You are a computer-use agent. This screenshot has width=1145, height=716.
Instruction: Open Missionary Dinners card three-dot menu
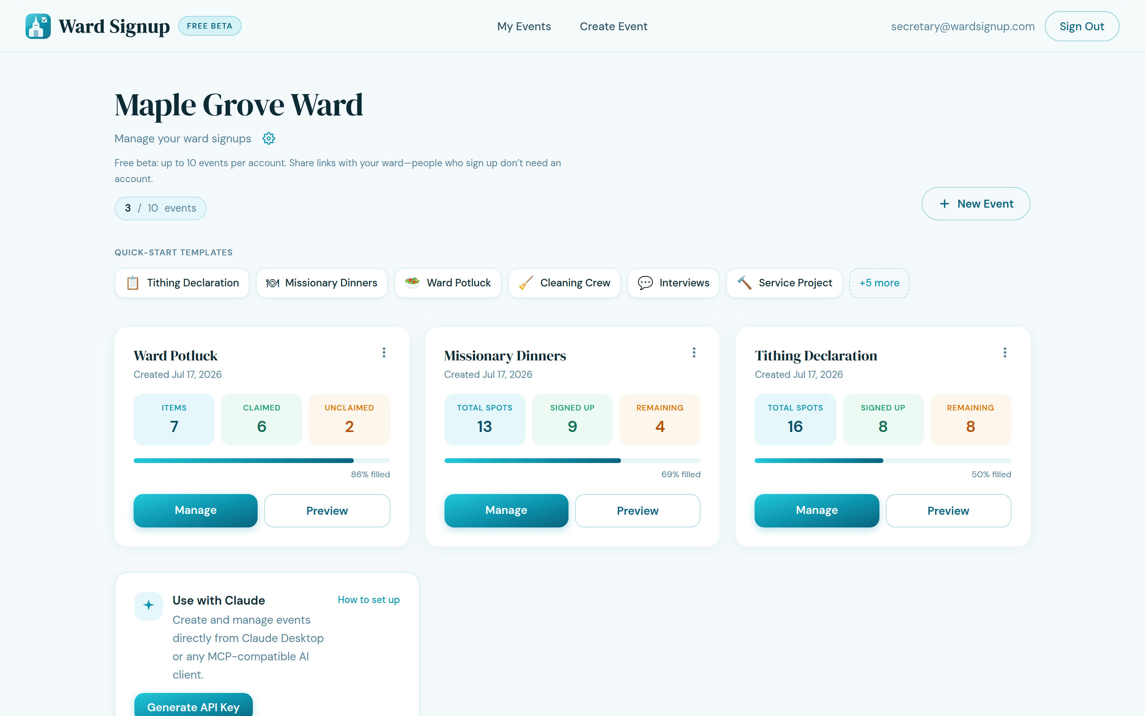coord(694,352)
